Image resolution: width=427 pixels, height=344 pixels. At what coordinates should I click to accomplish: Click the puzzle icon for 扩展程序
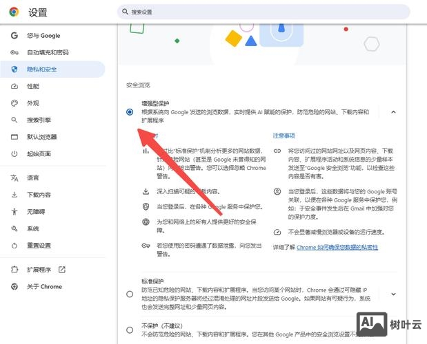click(x=14, y=270)
